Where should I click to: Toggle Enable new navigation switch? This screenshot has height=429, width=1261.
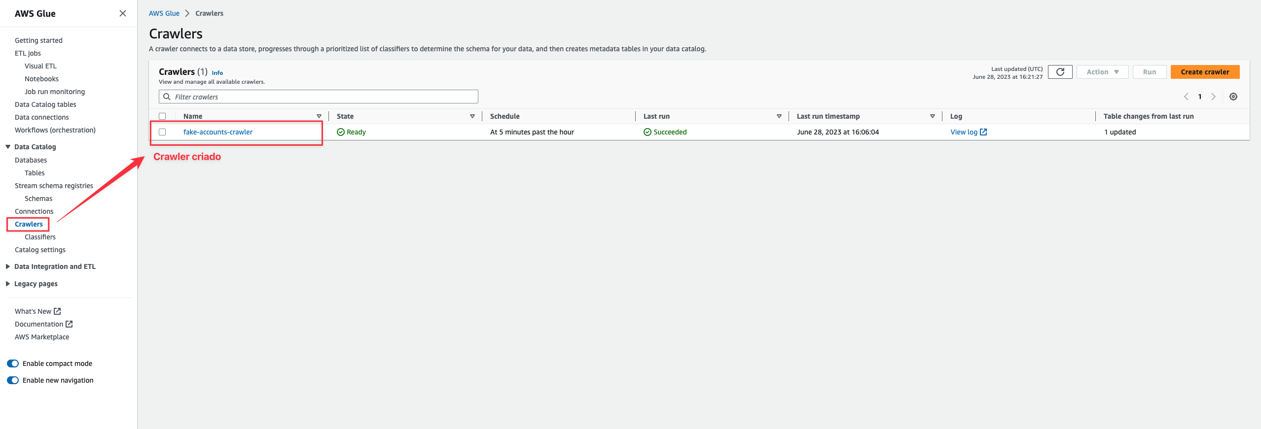13,380
